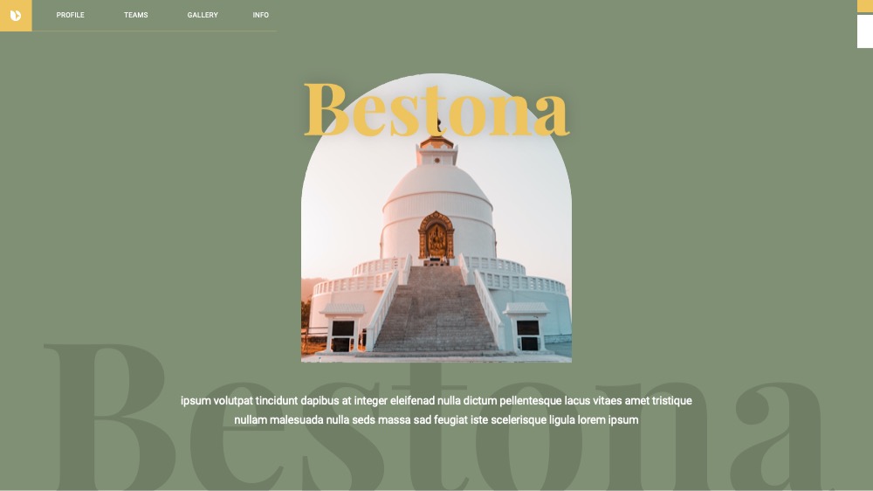This screenshot has width=873, height=491.
Task: Click the right small pavilion window in photo
Action: (x=528, y=335)
